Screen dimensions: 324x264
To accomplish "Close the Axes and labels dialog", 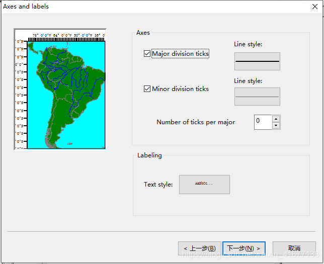I will (x=315, y=7).
